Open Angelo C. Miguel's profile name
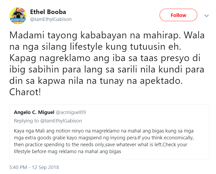This screenshot has width=216, height=174. [34, 112]
